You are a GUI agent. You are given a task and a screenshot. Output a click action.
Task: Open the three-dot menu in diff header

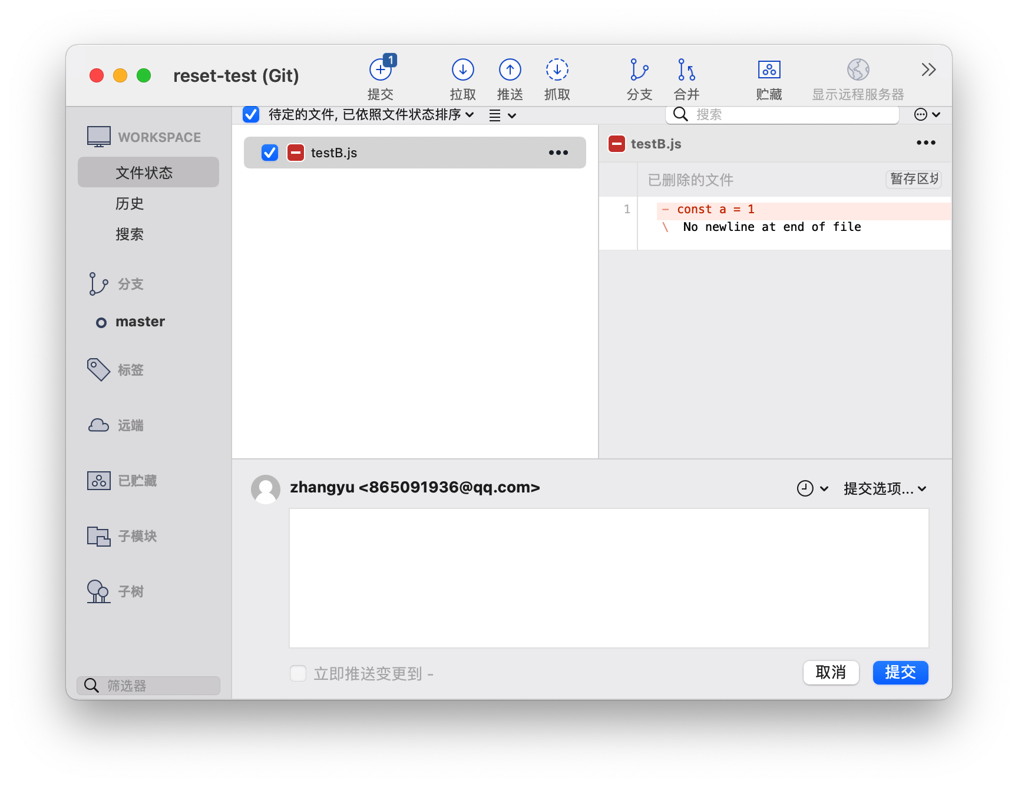926,143
